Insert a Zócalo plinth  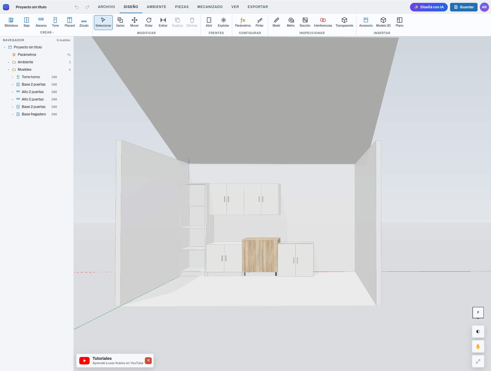84,22
